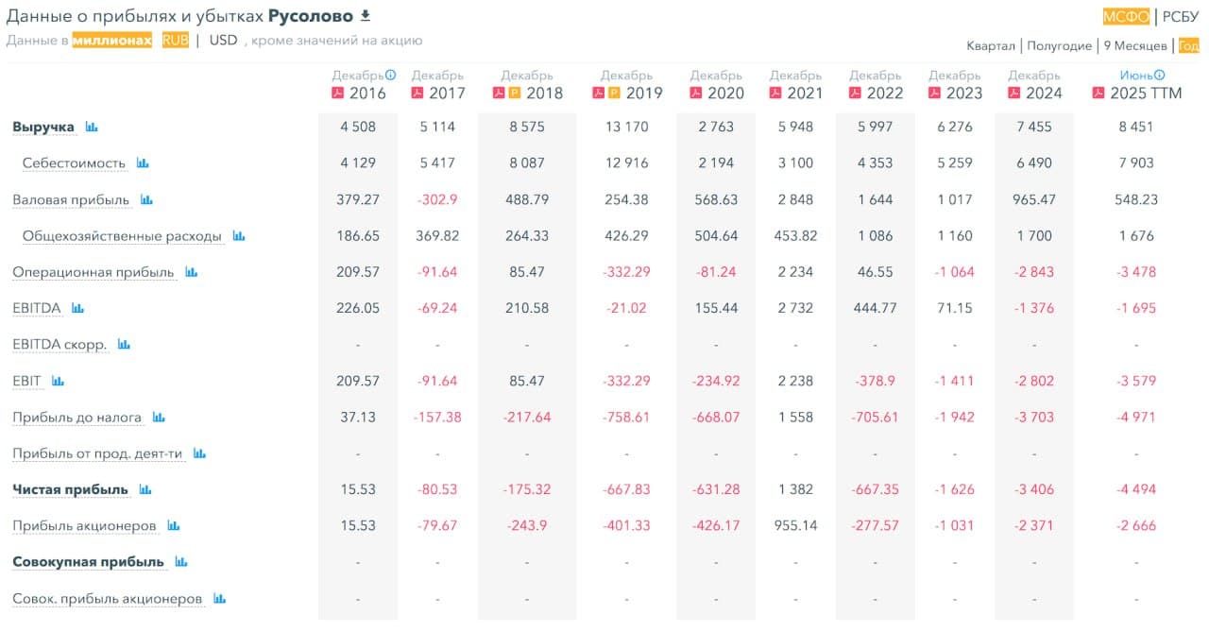The height and width of the screenshot is (632, 1209).
Task: Open chart icon beside Чистая прибыль
Action: (x=145, y=489)
